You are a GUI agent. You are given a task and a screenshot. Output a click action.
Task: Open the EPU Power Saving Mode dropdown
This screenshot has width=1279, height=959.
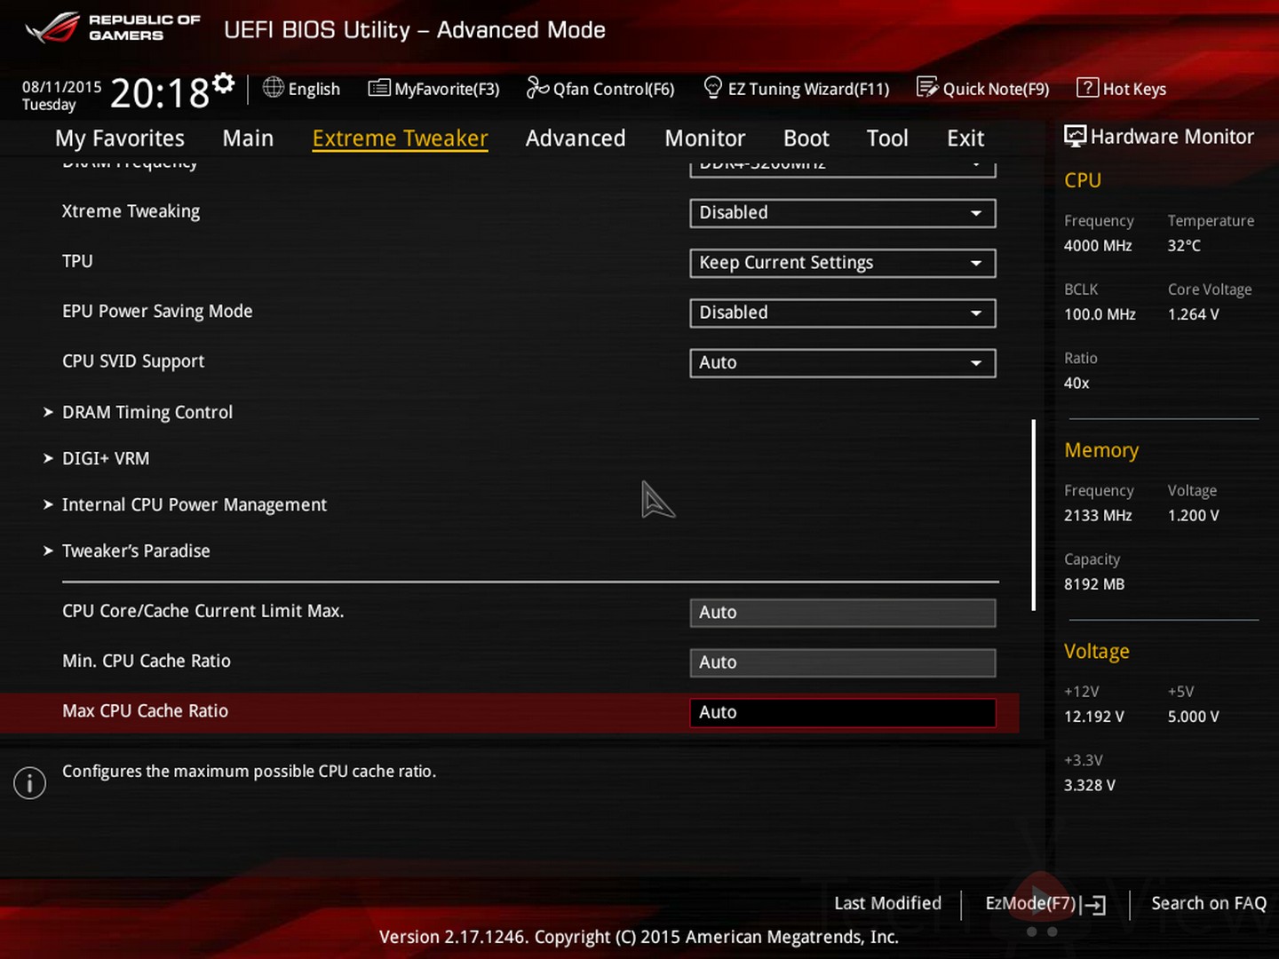(842, 313)
